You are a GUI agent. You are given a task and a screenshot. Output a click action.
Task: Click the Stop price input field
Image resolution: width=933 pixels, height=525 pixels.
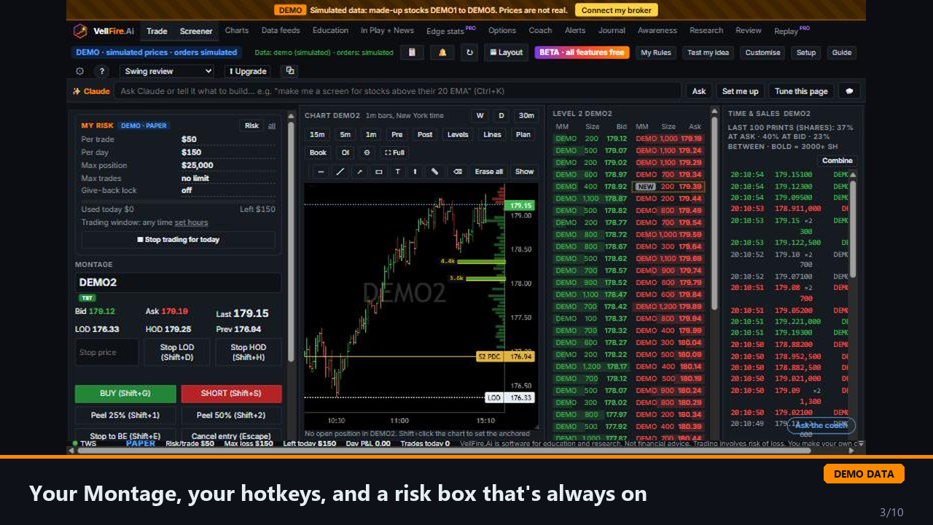(106, 352)
